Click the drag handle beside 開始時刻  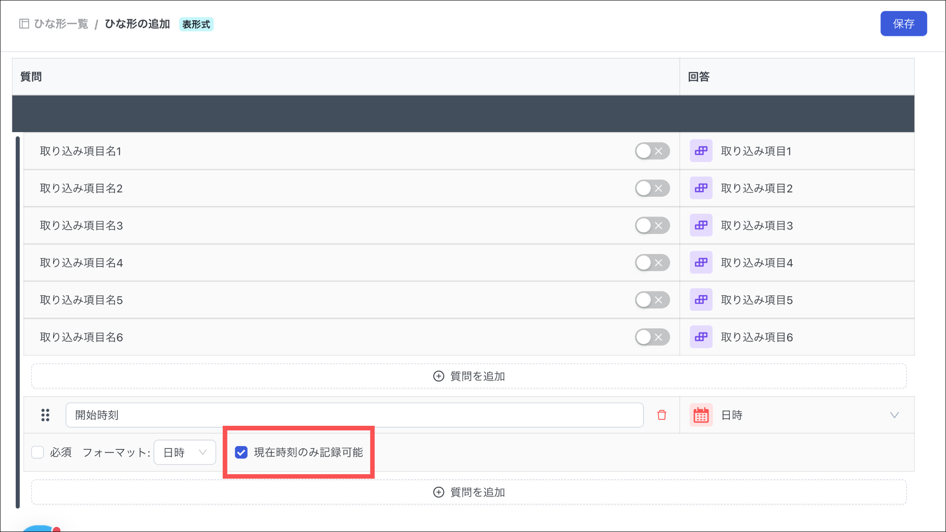click(x=45, y=415)
